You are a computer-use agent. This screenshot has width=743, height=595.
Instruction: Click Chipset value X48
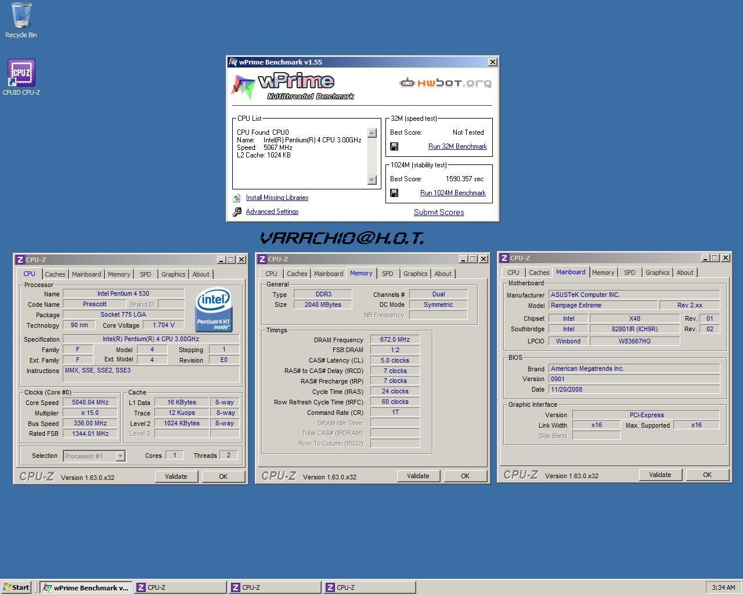pos(634,318)
